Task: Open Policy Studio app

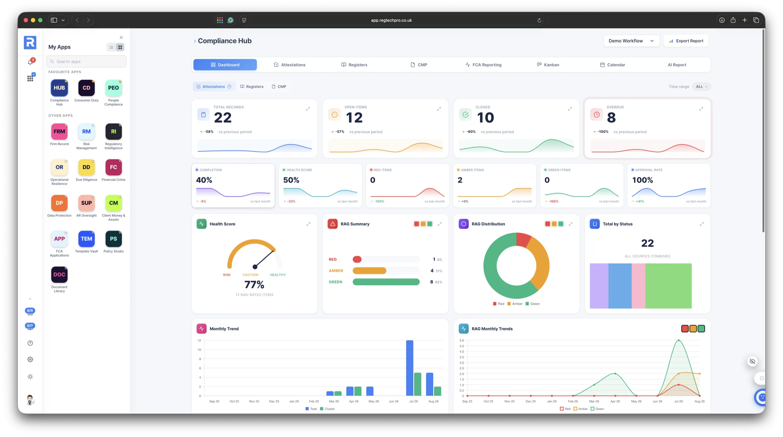Action: tap(114, 239)
